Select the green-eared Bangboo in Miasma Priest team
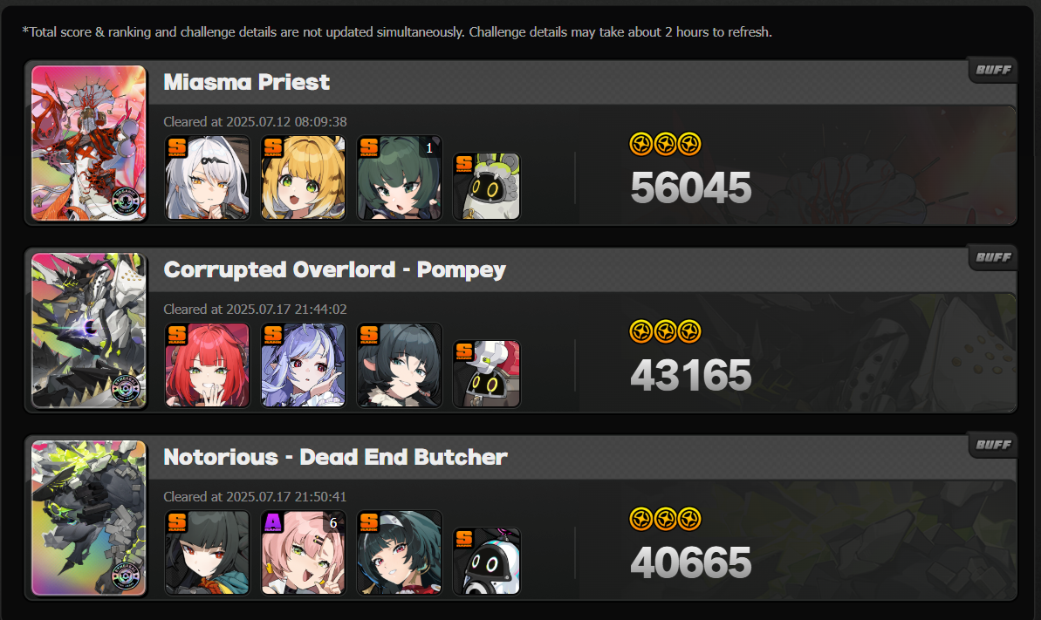Image resolution: width=1041 pixels, height=620 pixels. coord(487,187)
